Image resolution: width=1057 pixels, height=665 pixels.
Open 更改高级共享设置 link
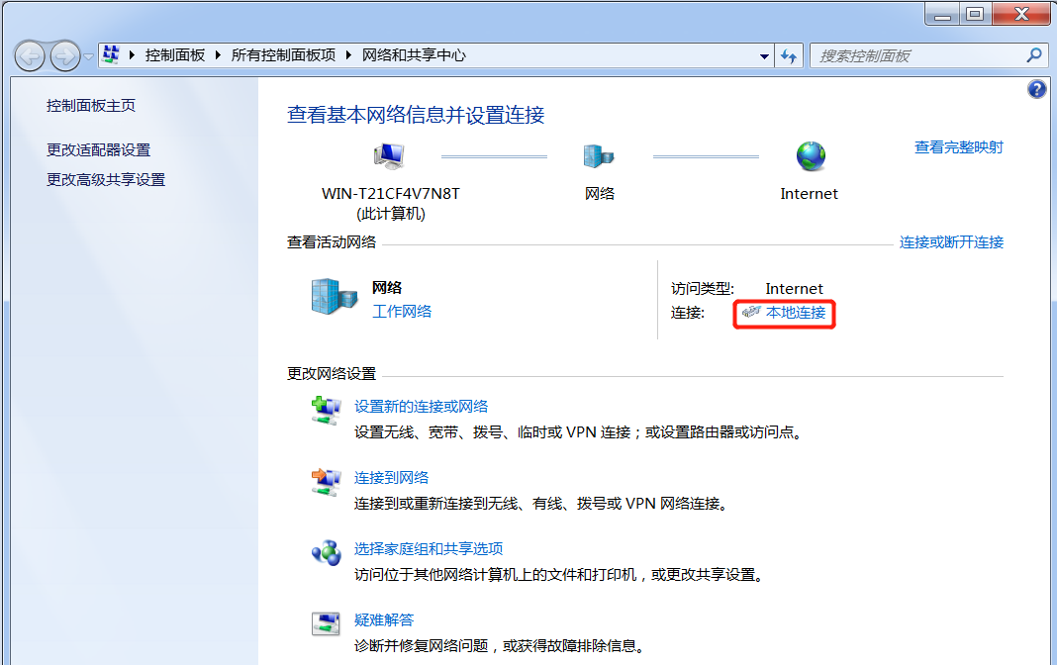[106, 180]
